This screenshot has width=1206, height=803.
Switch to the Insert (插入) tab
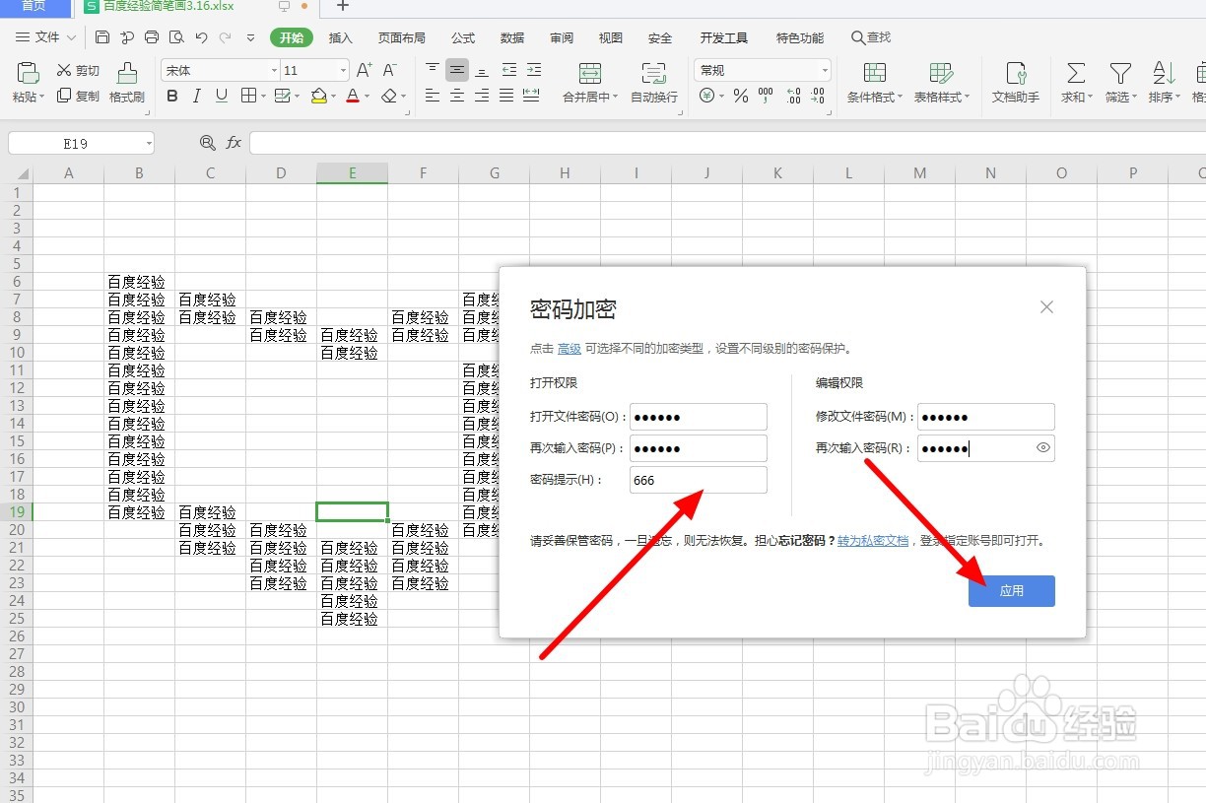[341, 37]
